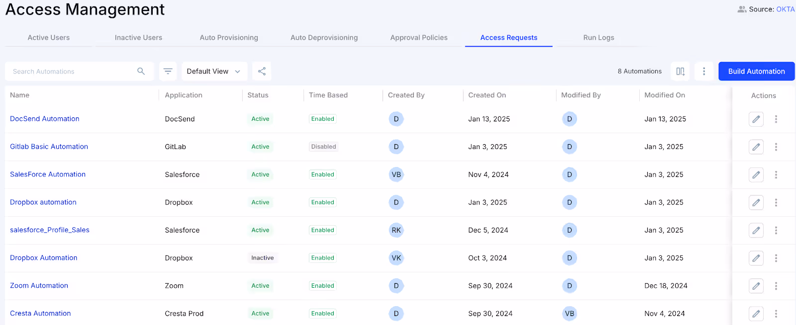Image resolution: width=796 pixels, height=325 pixels.
Task: Edit the SalesForce Automation row
Action: [x=756, y=174]
